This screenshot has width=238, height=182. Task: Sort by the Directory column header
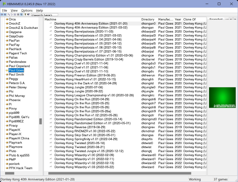point(149,19)
